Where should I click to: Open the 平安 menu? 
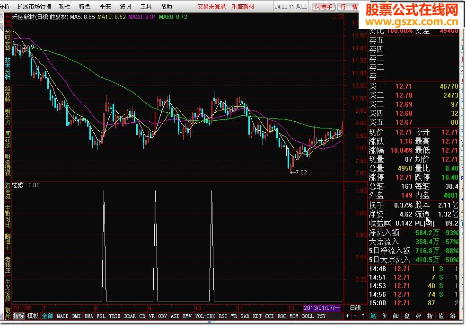105,6
